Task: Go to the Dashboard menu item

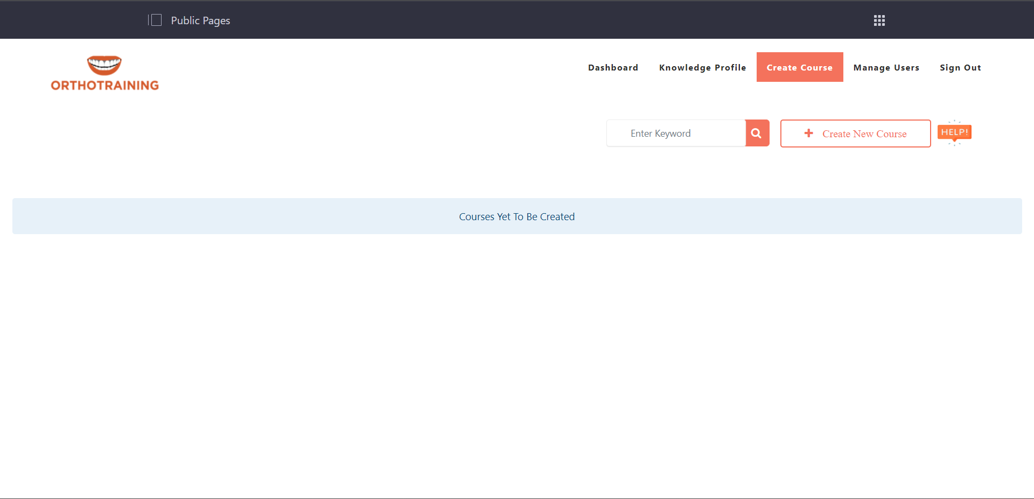Action: (613, 68)
